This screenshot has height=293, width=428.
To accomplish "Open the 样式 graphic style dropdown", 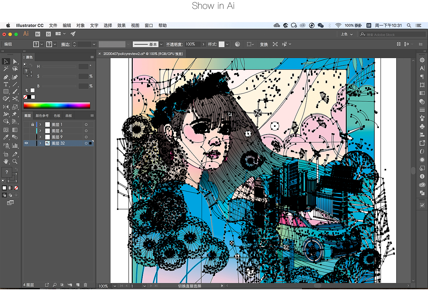I will click(x=227, y=44).
